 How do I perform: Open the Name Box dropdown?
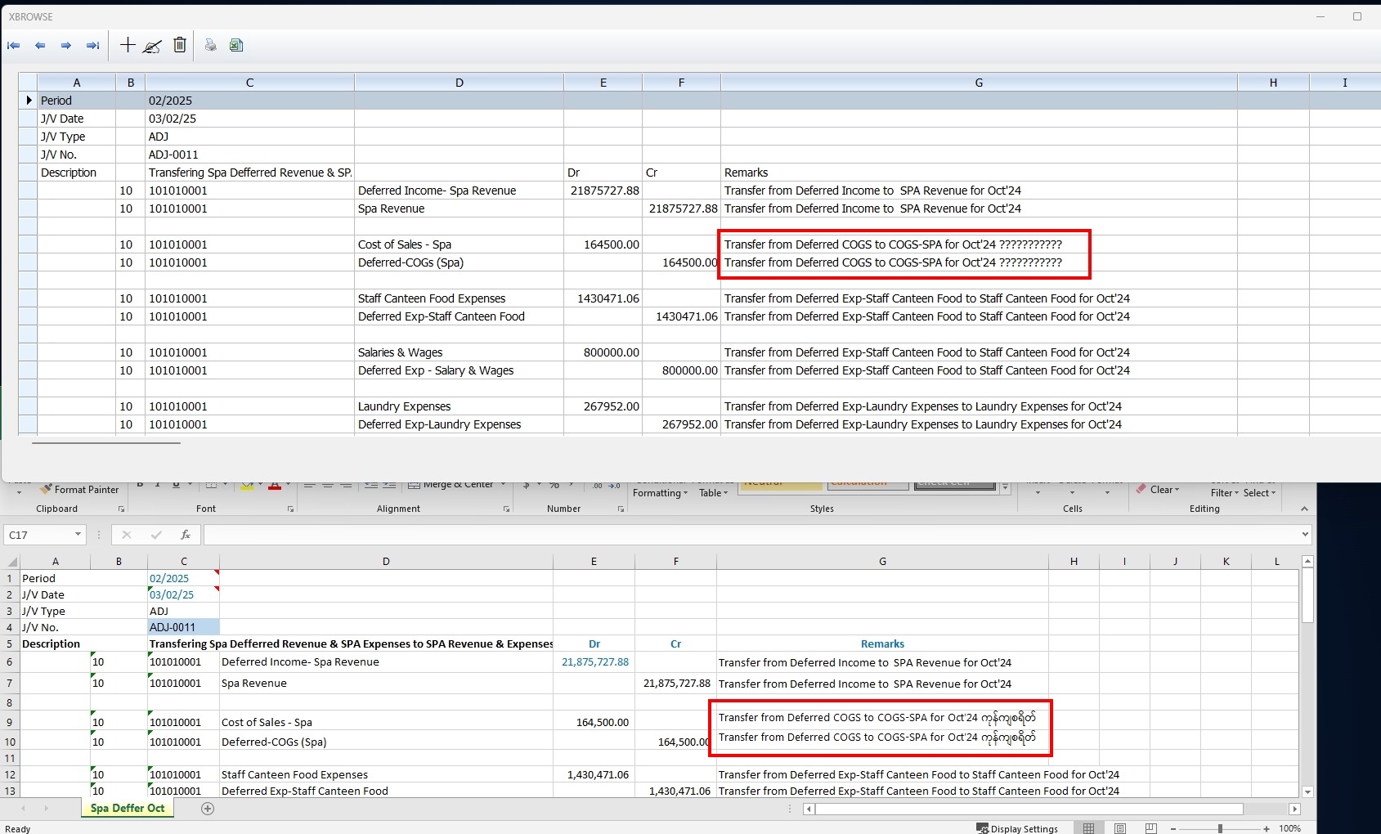coord(78,535)
